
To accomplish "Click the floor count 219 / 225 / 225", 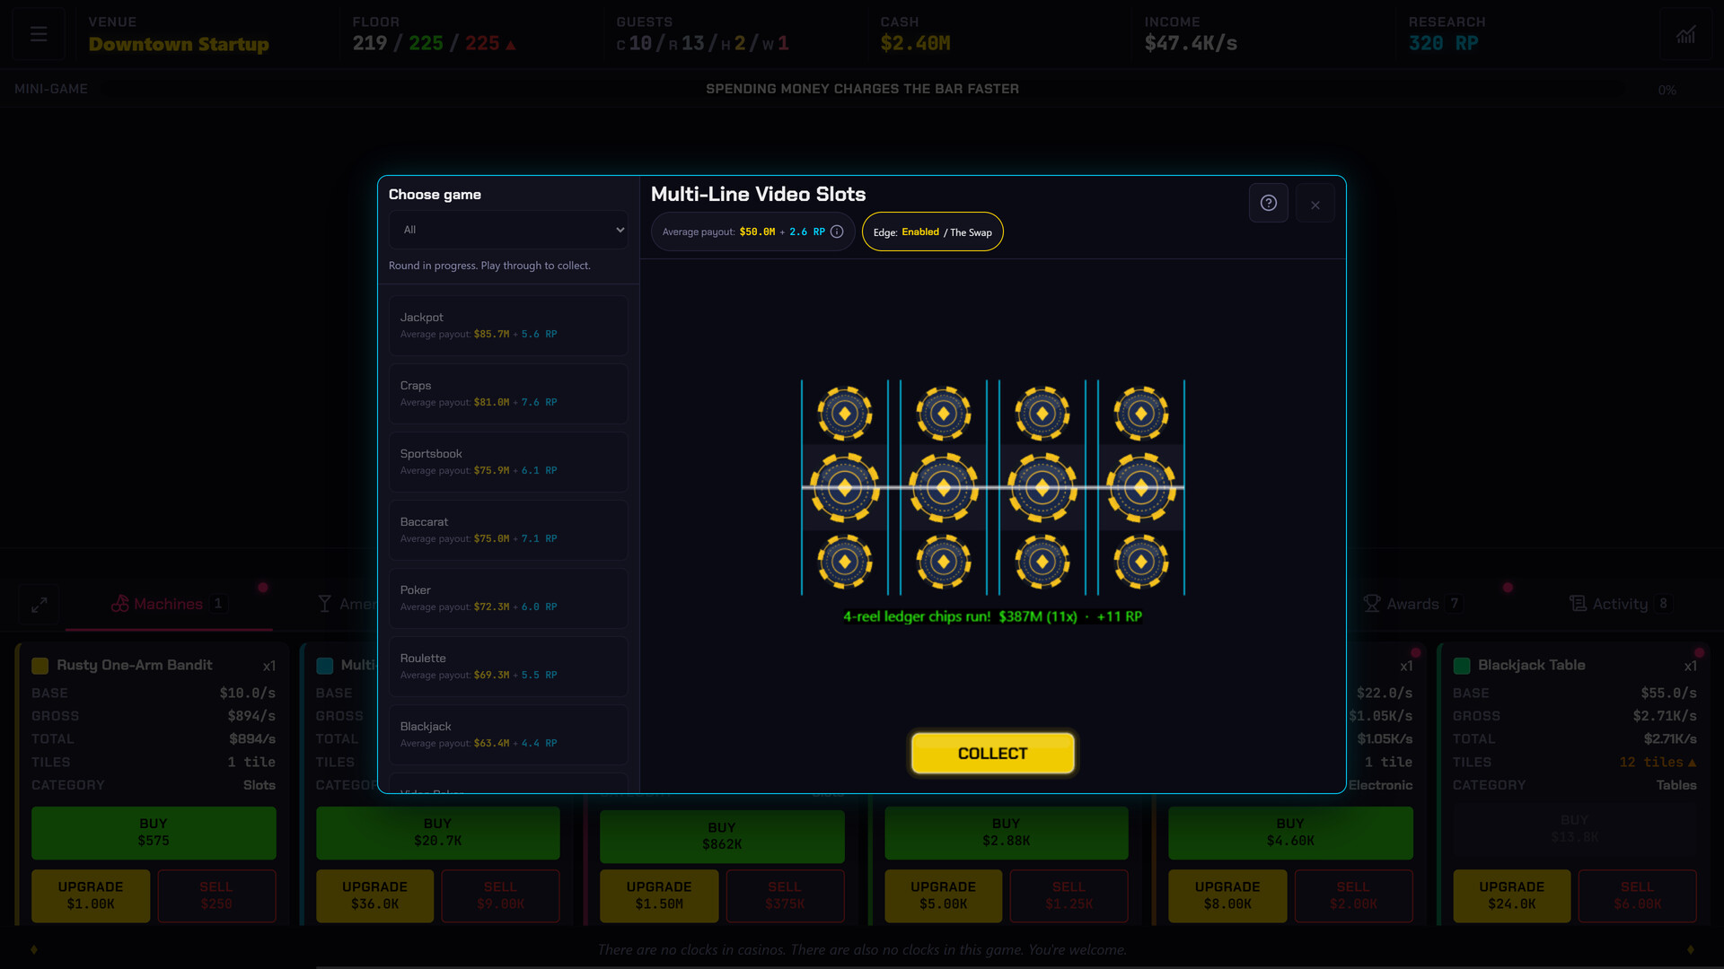I will tap(434, 43).
